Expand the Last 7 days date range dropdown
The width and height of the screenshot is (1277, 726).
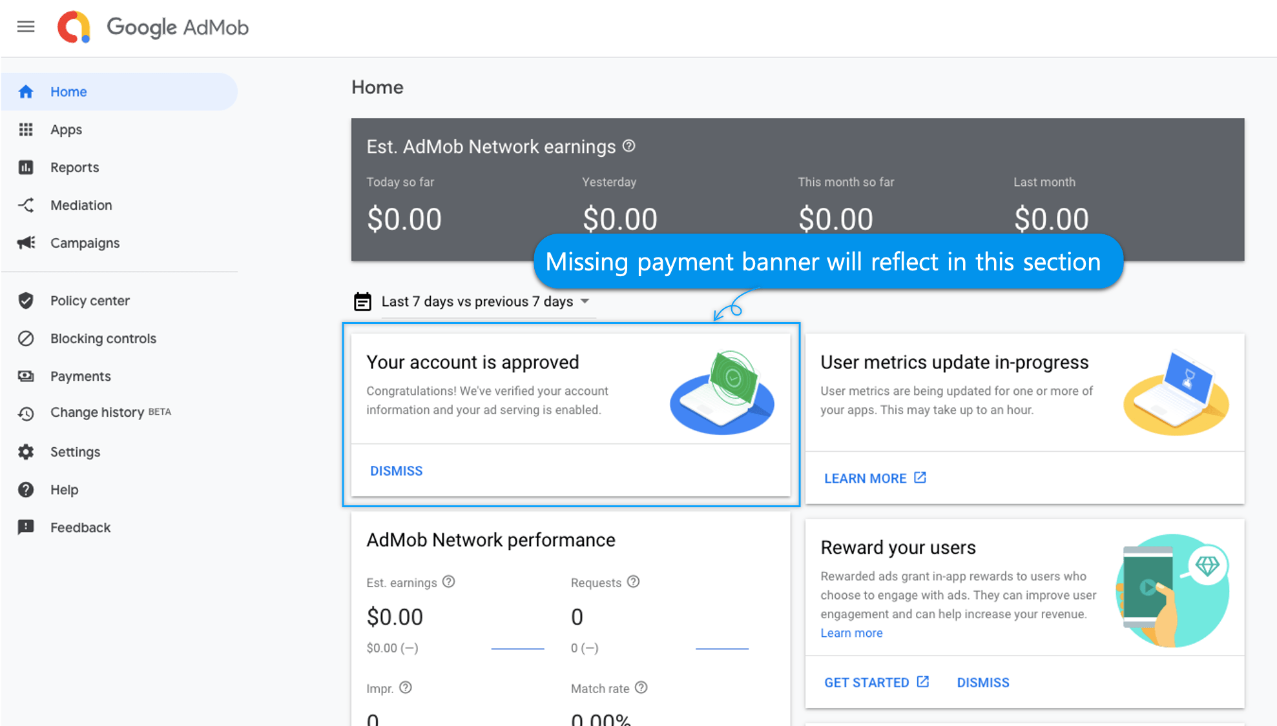tap(486, 301)
